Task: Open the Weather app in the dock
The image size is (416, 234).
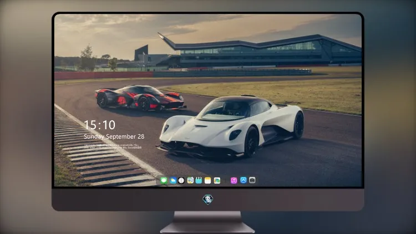Action: click(173, 180)
